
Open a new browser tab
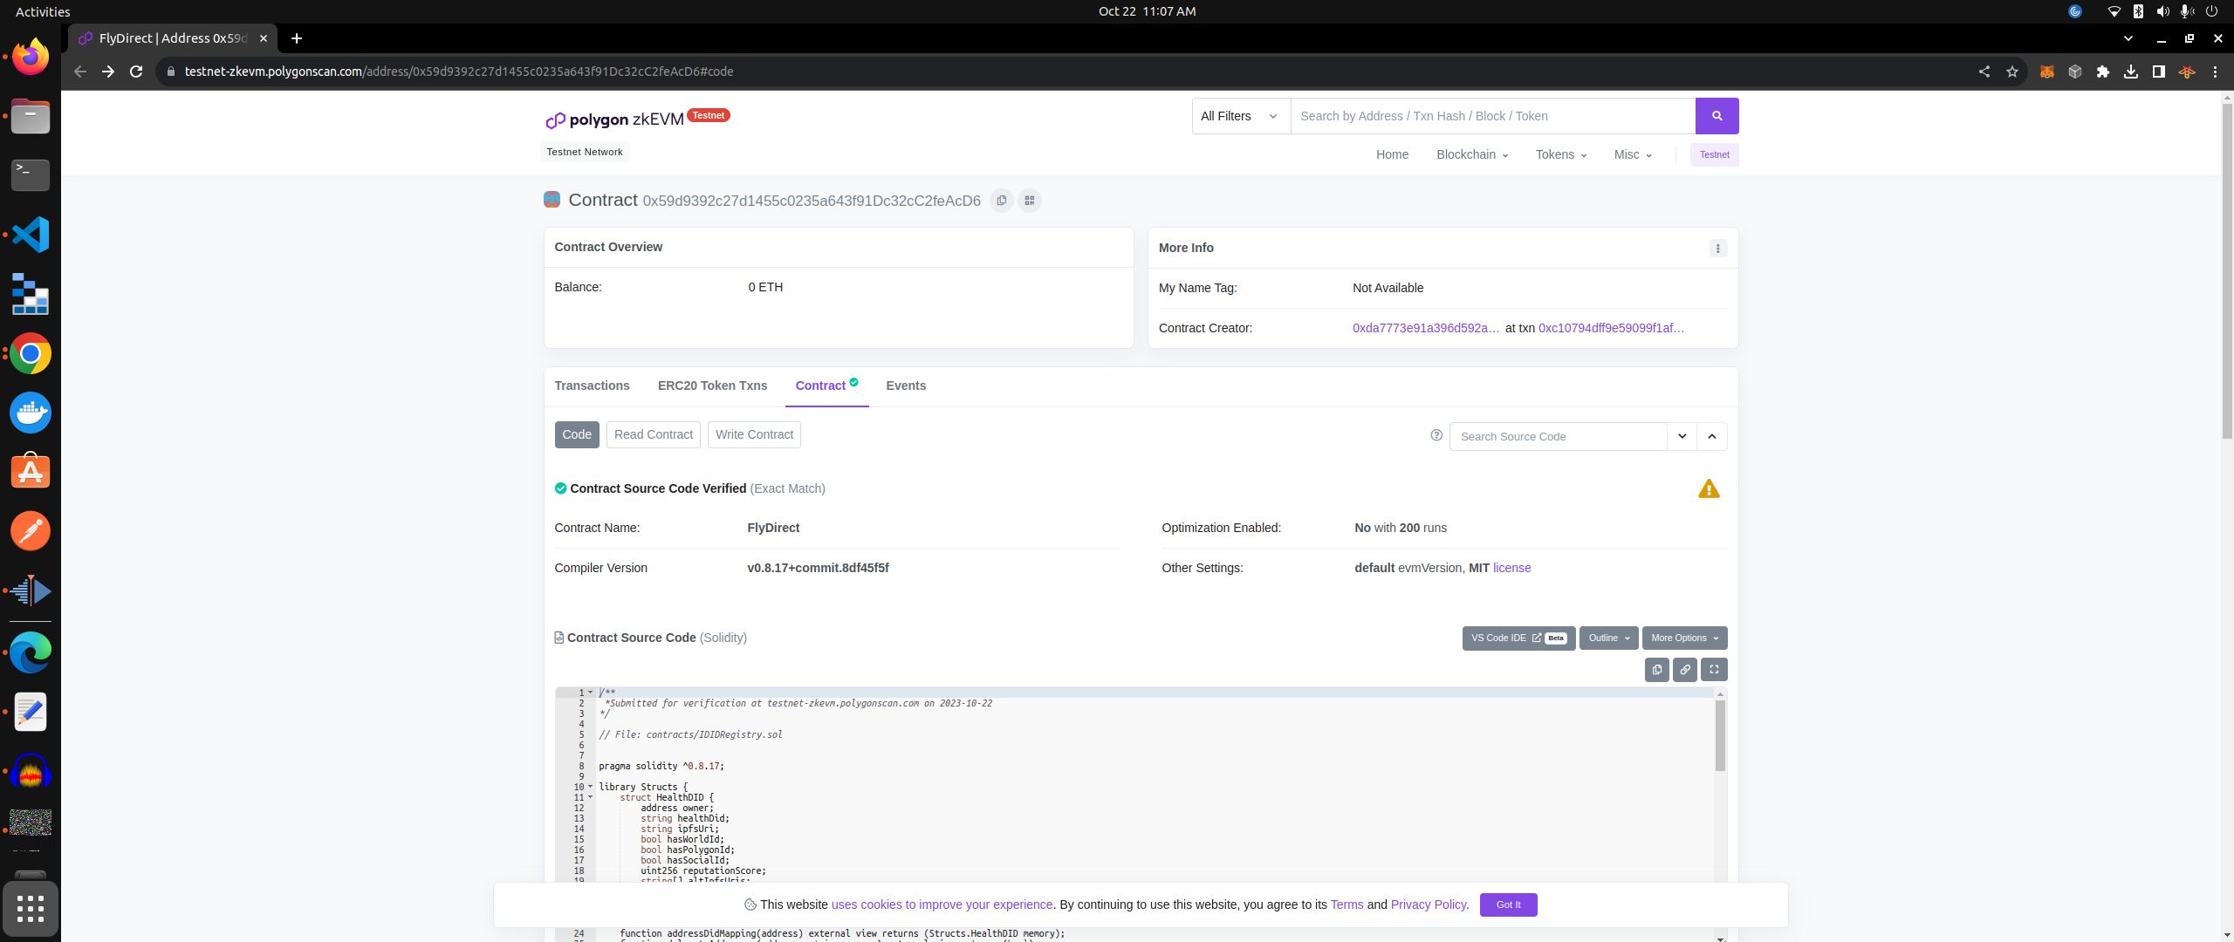(297, 38)
